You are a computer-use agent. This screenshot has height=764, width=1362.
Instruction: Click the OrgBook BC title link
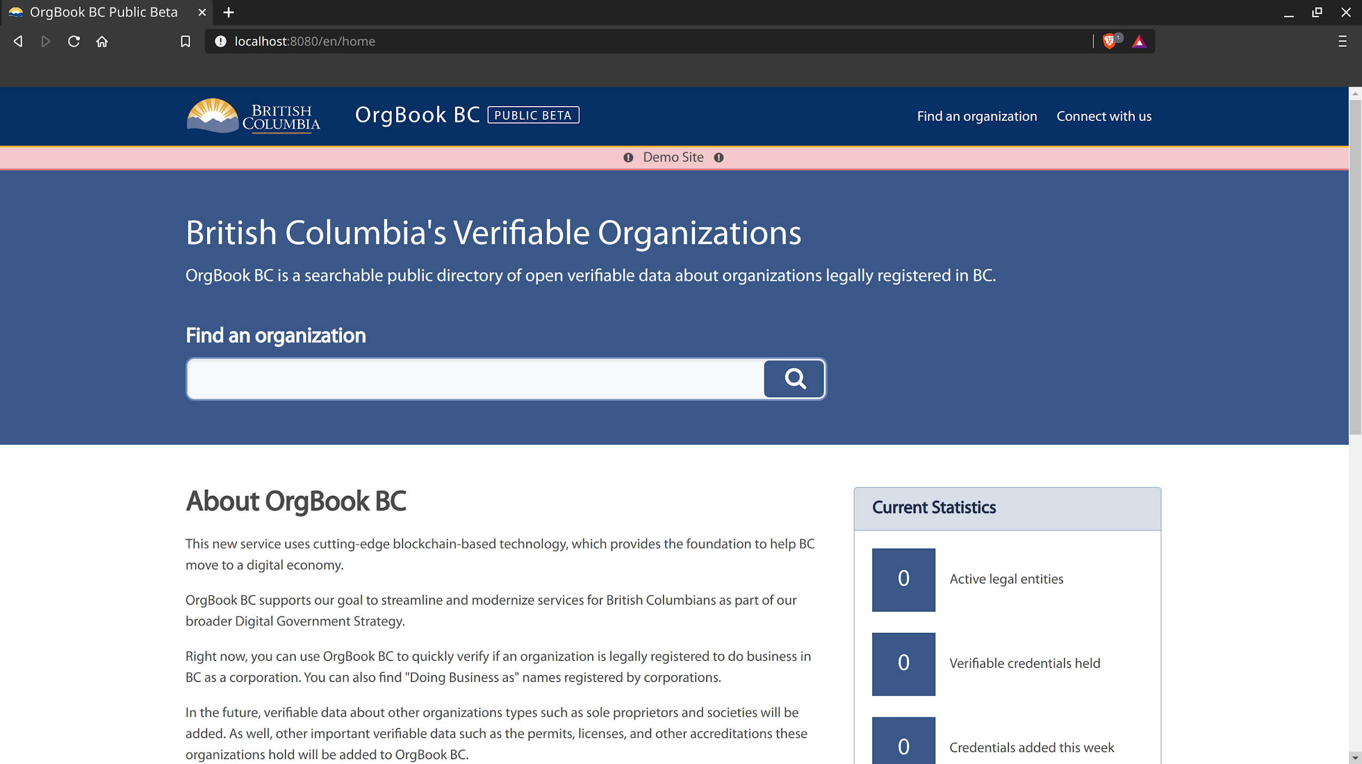(x=417, y=115)
